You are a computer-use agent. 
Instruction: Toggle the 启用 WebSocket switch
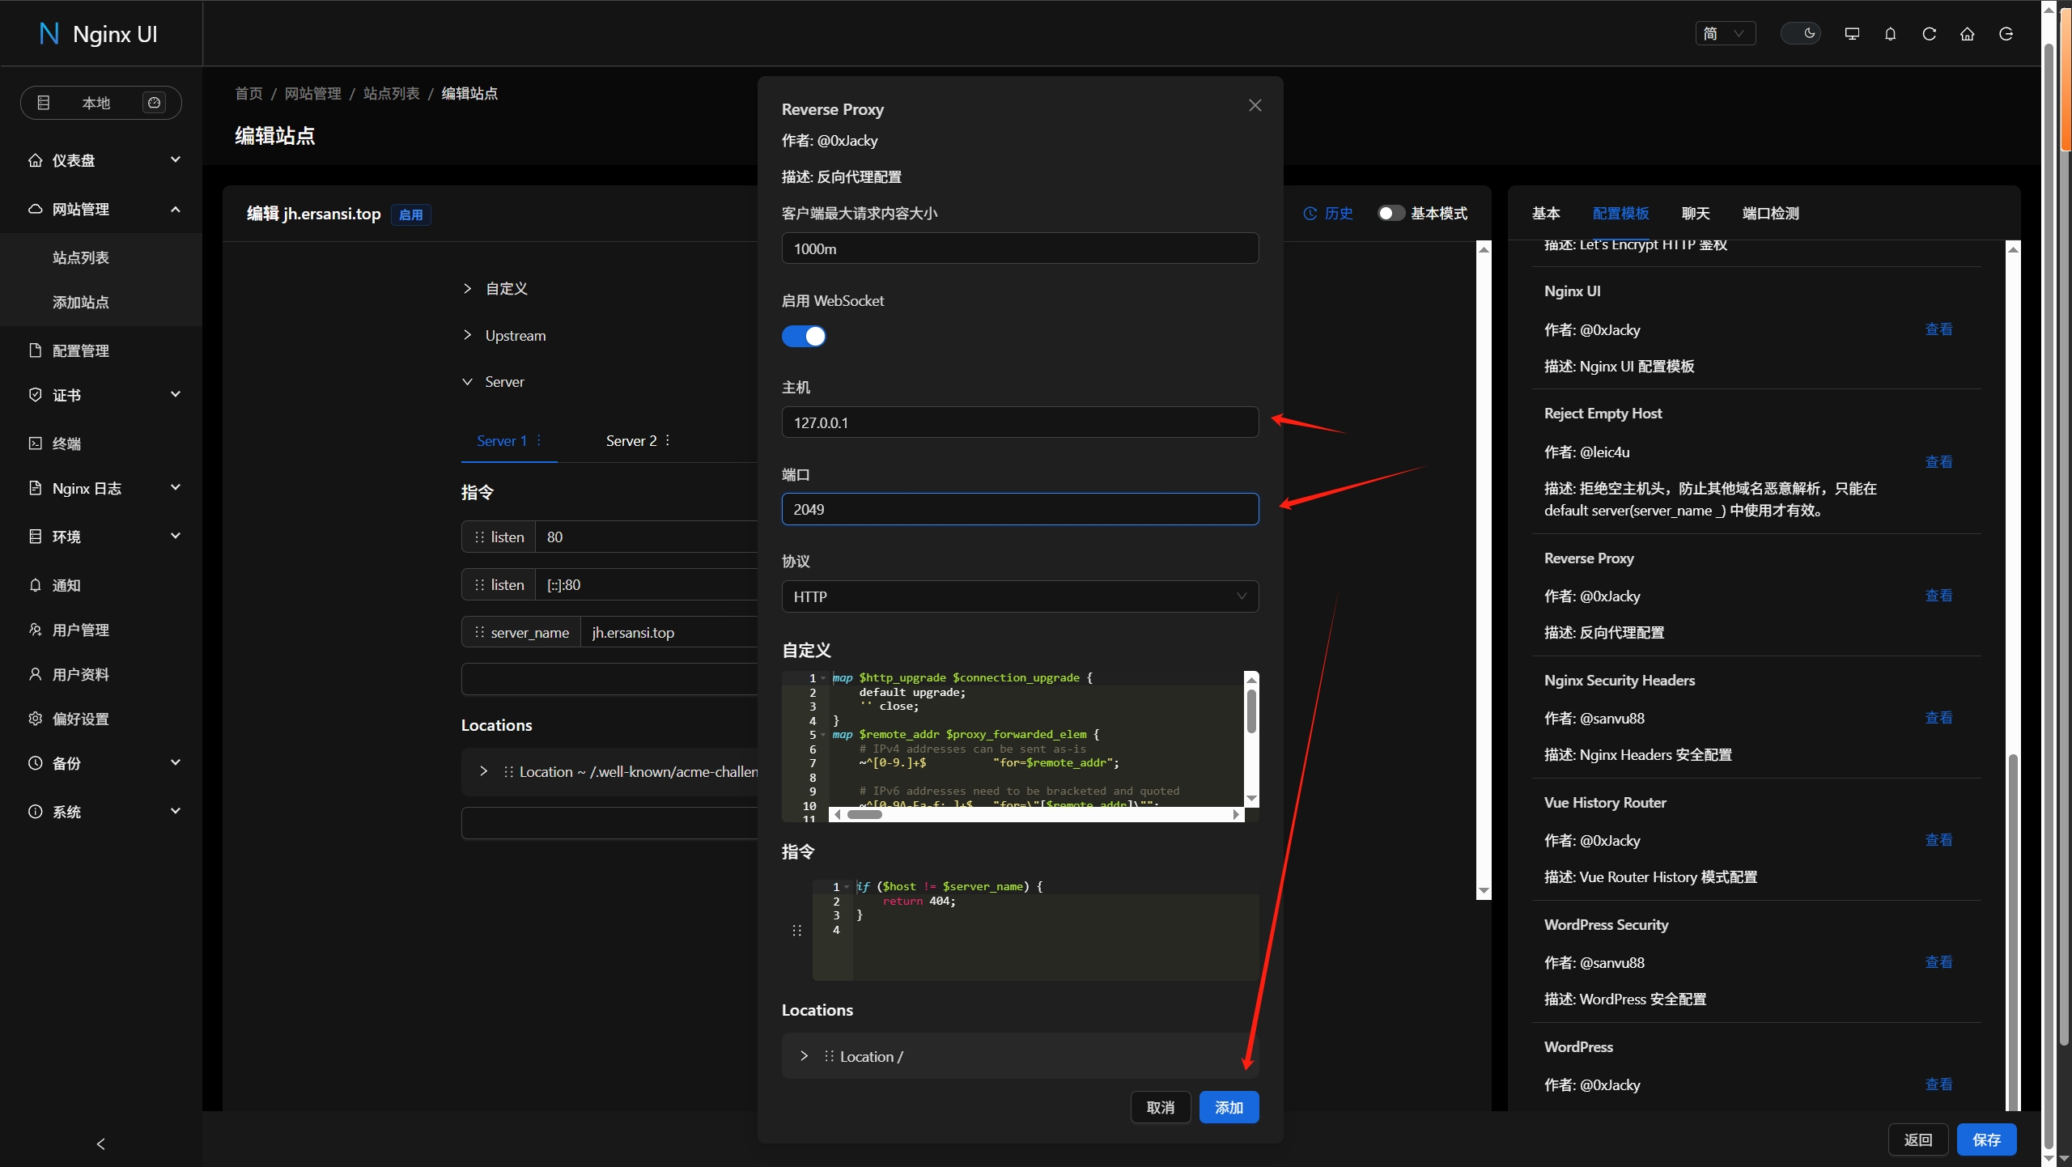(x=804, y=336)
